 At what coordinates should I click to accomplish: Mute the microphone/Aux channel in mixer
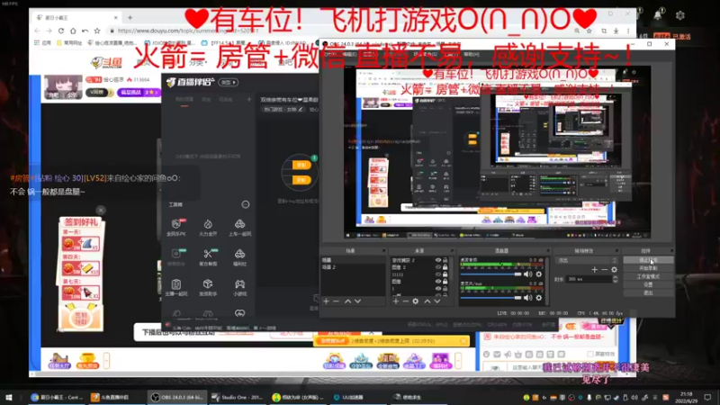tap(528, 298)
